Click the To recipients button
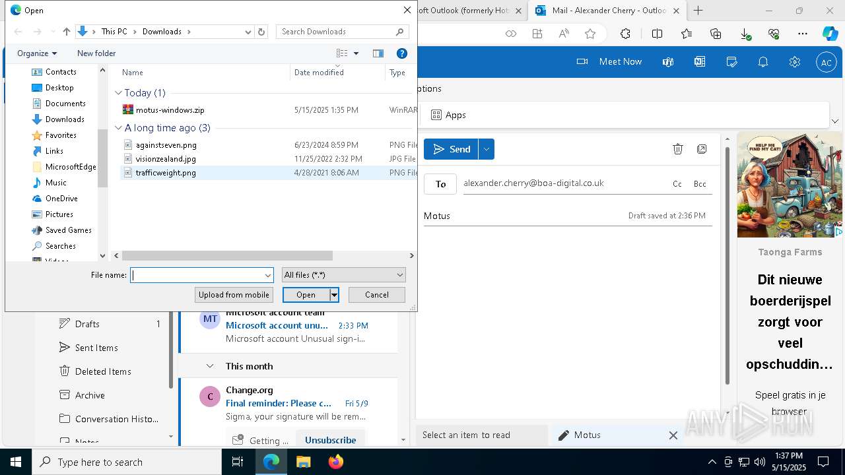The height and width of the screenshot is (475, 845). (x=440, y=184)
